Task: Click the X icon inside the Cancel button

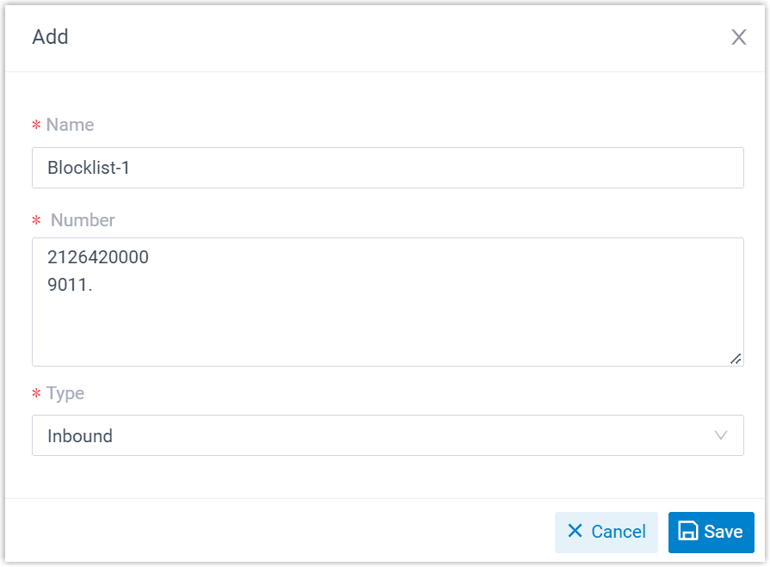Action: (x=574, y=532)
